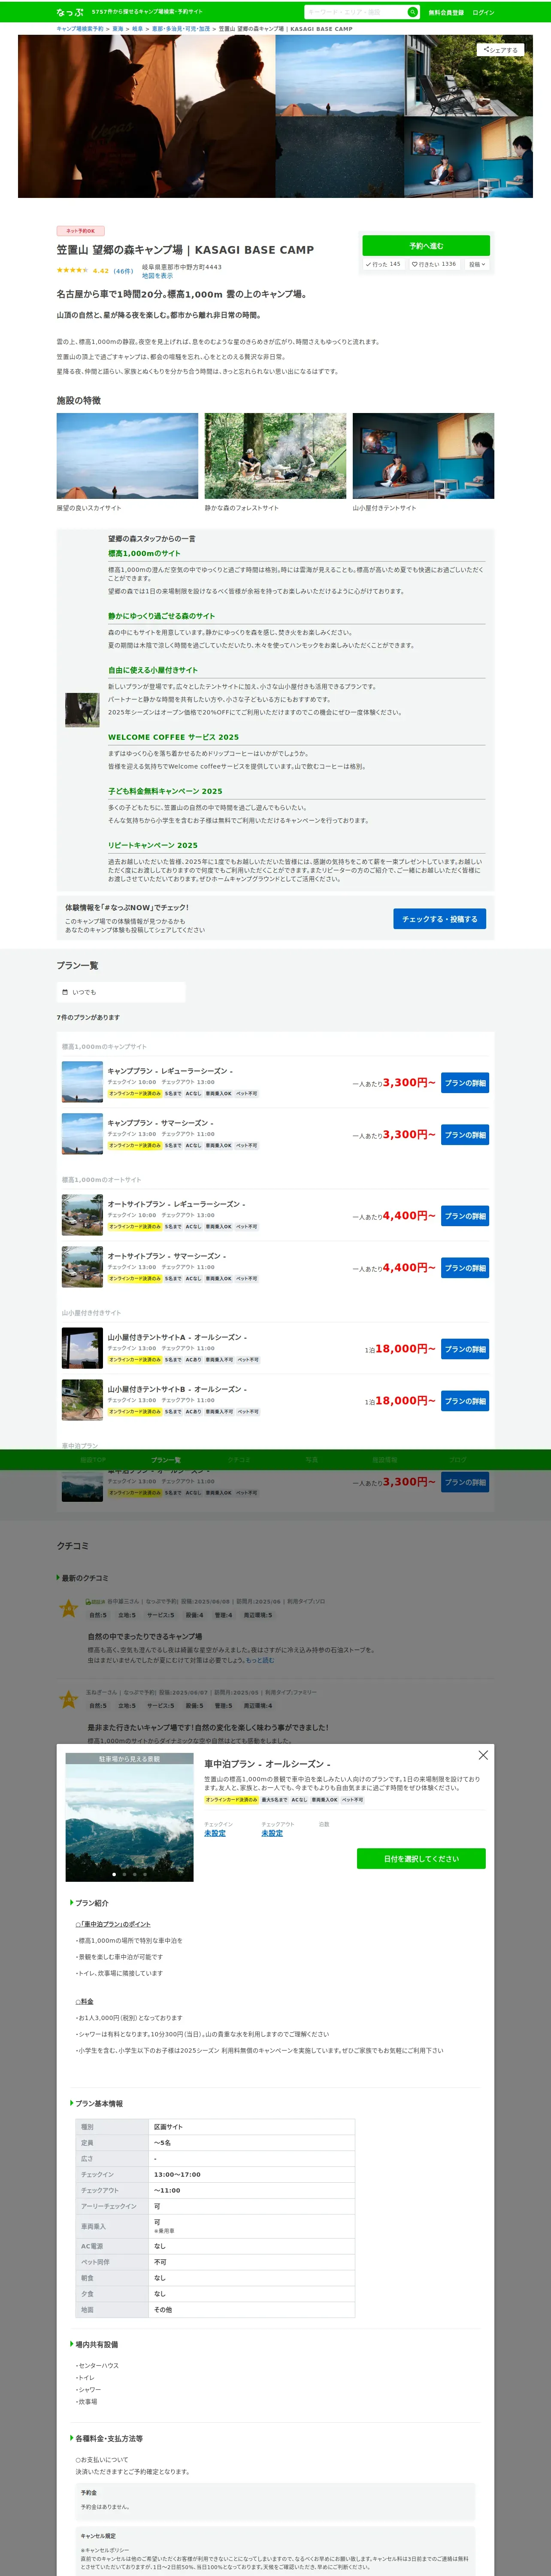This screenshot has height=2576, width=551.
Task: Open キャンプ場検索予約 breadcrumb link
Action: (x=80, y=29)
